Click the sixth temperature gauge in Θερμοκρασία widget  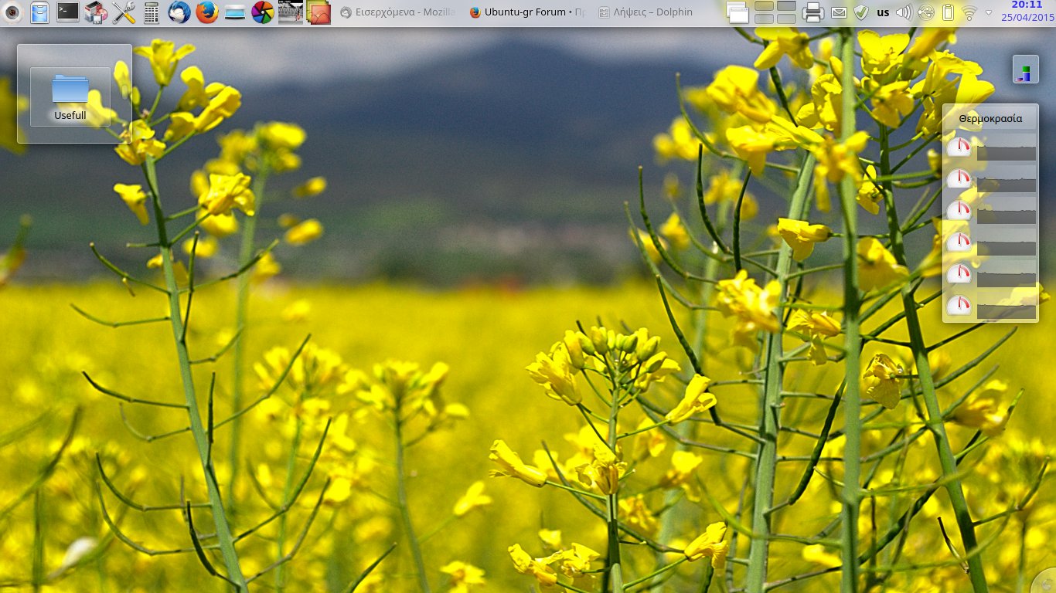tap(959, 305)
